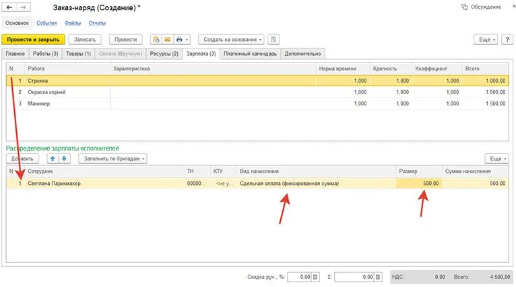Click Всего value 1 500,00 in Маникюр row
The image size is (516, 287).
tap(496, 104)
